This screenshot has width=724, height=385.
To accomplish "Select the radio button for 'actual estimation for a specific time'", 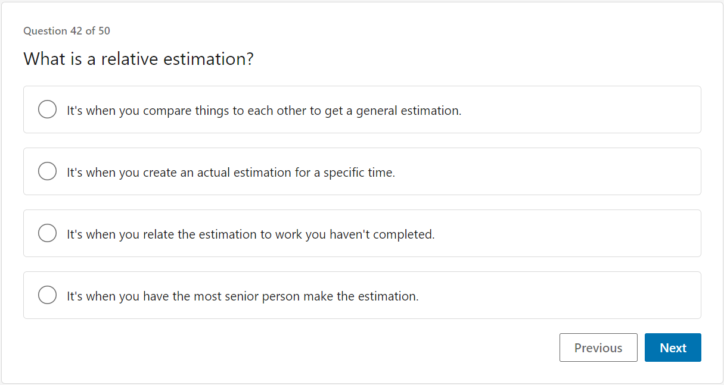I will click(x=47, y=171).
